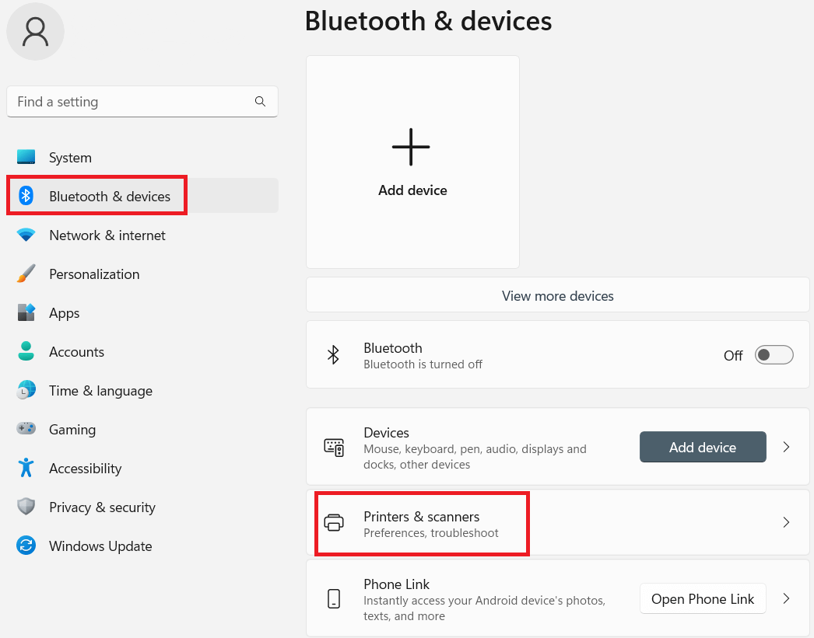Click the phone icon beside Phone Link

coord(334,598)
